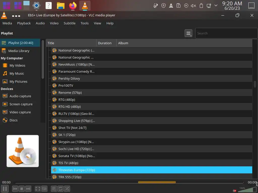258x193 pixels.
Task: Sort playlist by Album column header
Action: pyautogui.click(x=184, y=43)
